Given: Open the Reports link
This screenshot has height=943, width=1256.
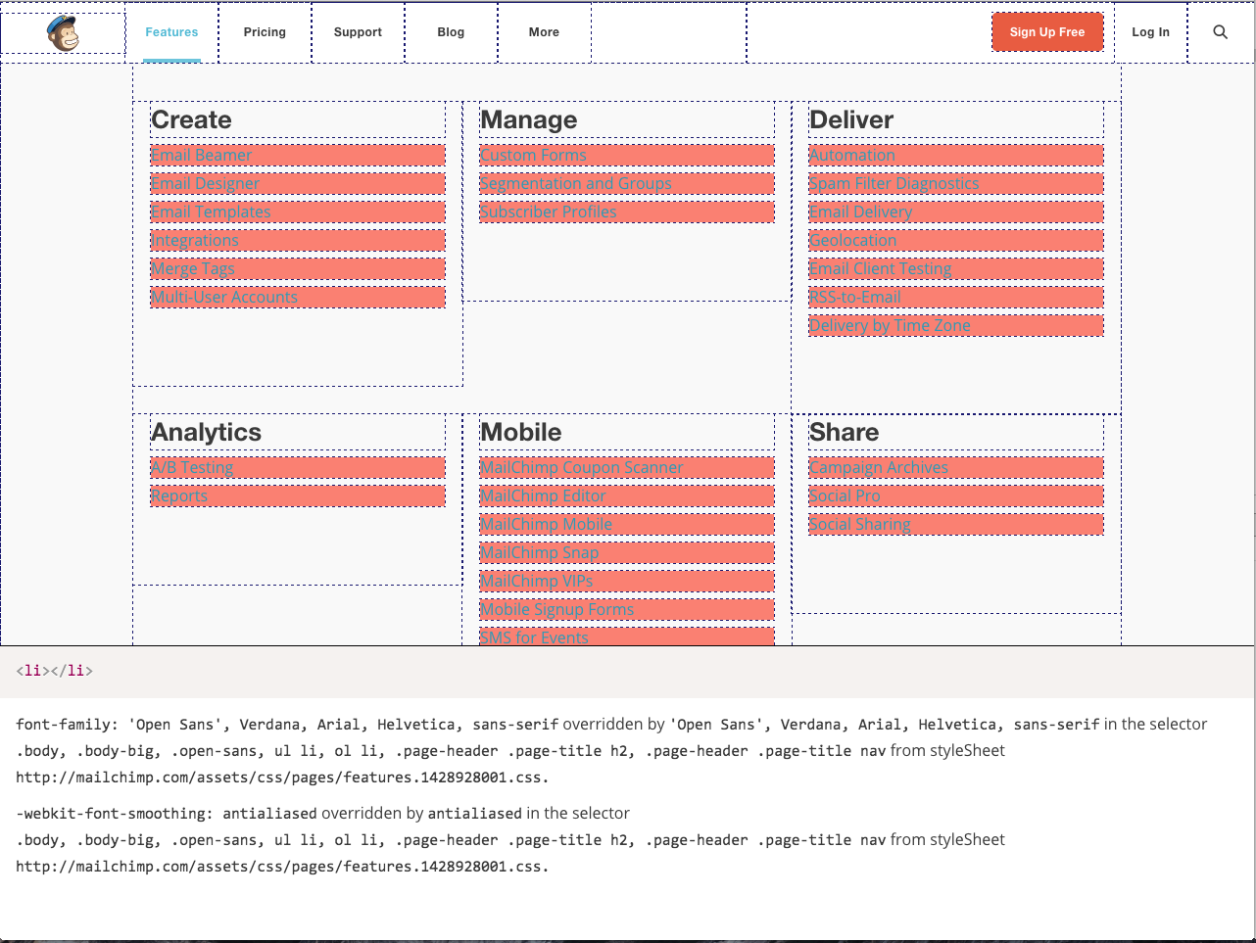Looking at the screenshot, I should click(x=179, y=495).
